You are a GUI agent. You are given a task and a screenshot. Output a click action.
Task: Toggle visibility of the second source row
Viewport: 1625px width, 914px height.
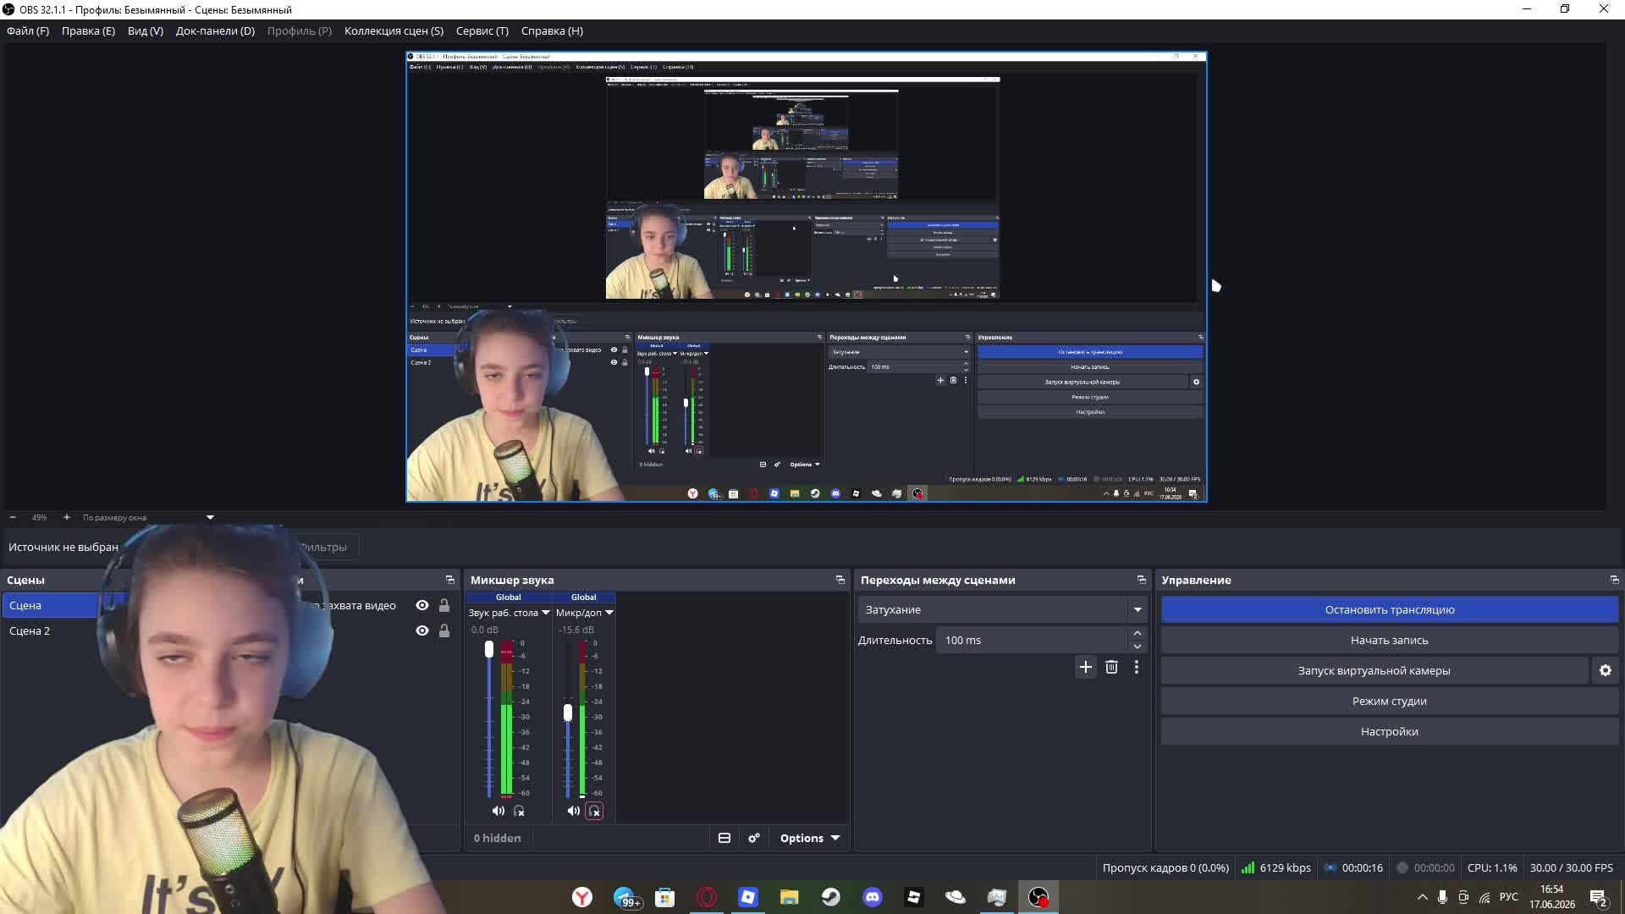[x=422, y=630]
